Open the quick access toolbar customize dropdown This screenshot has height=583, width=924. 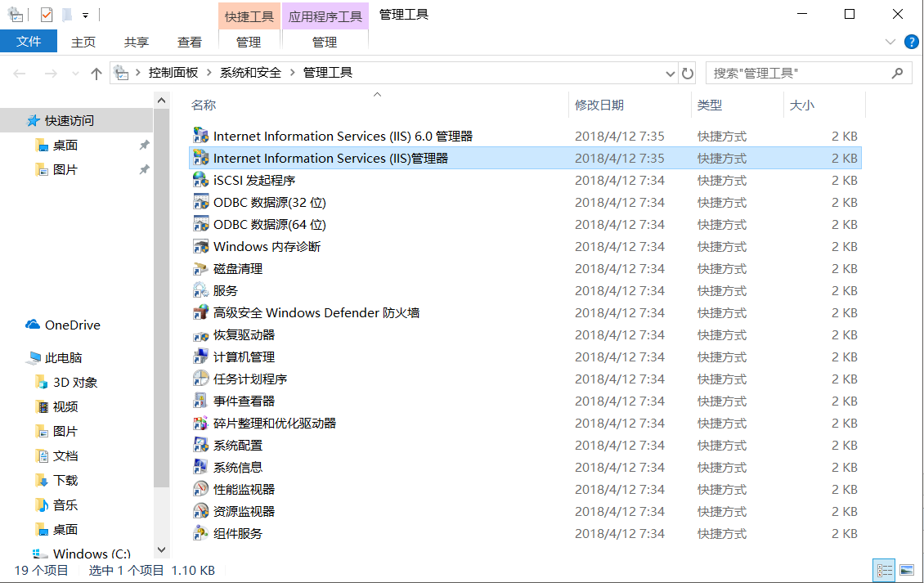(85, 16)
